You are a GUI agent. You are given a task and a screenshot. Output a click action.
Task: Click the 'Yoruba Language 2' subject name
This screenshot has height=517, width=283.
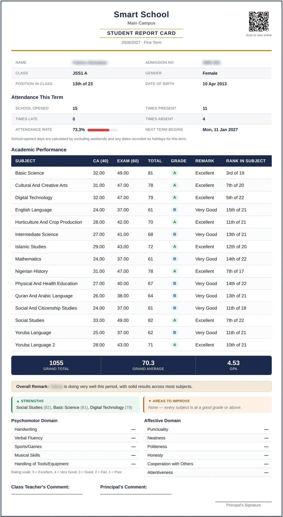coord(35,345)
